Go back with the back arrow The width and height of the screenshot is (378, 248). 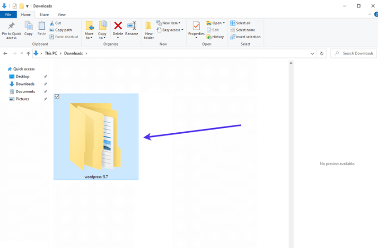5,53
